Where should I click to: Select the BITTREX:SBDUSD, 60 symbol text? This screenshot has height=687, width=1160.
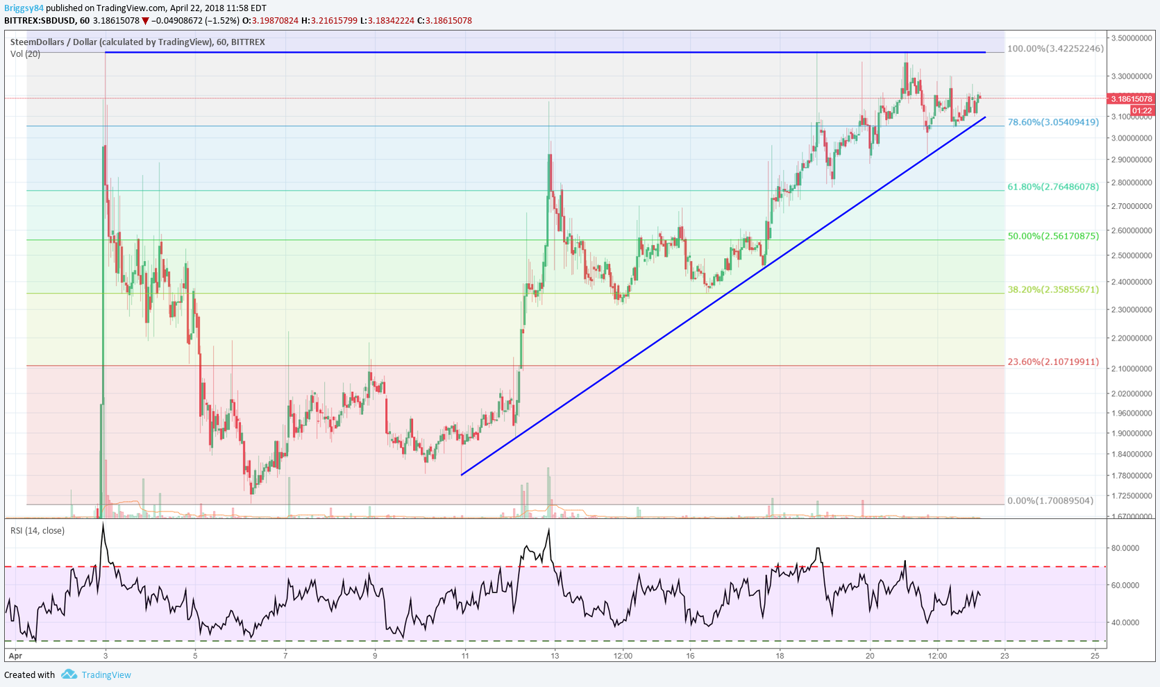[47, 21]
